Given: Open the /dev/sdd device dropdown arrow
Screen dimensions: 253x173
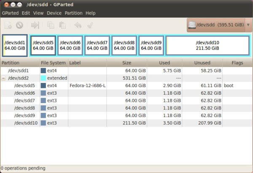Looking at the screenshot, I should (248, 25).
